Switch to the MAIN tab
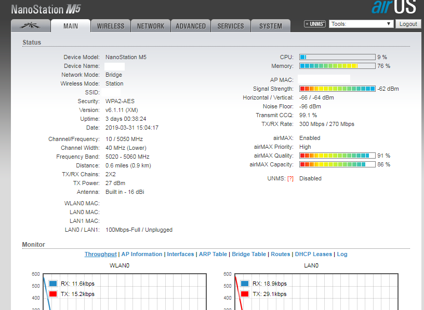Viewport: 424px width, 310px height. click(71, 26)
